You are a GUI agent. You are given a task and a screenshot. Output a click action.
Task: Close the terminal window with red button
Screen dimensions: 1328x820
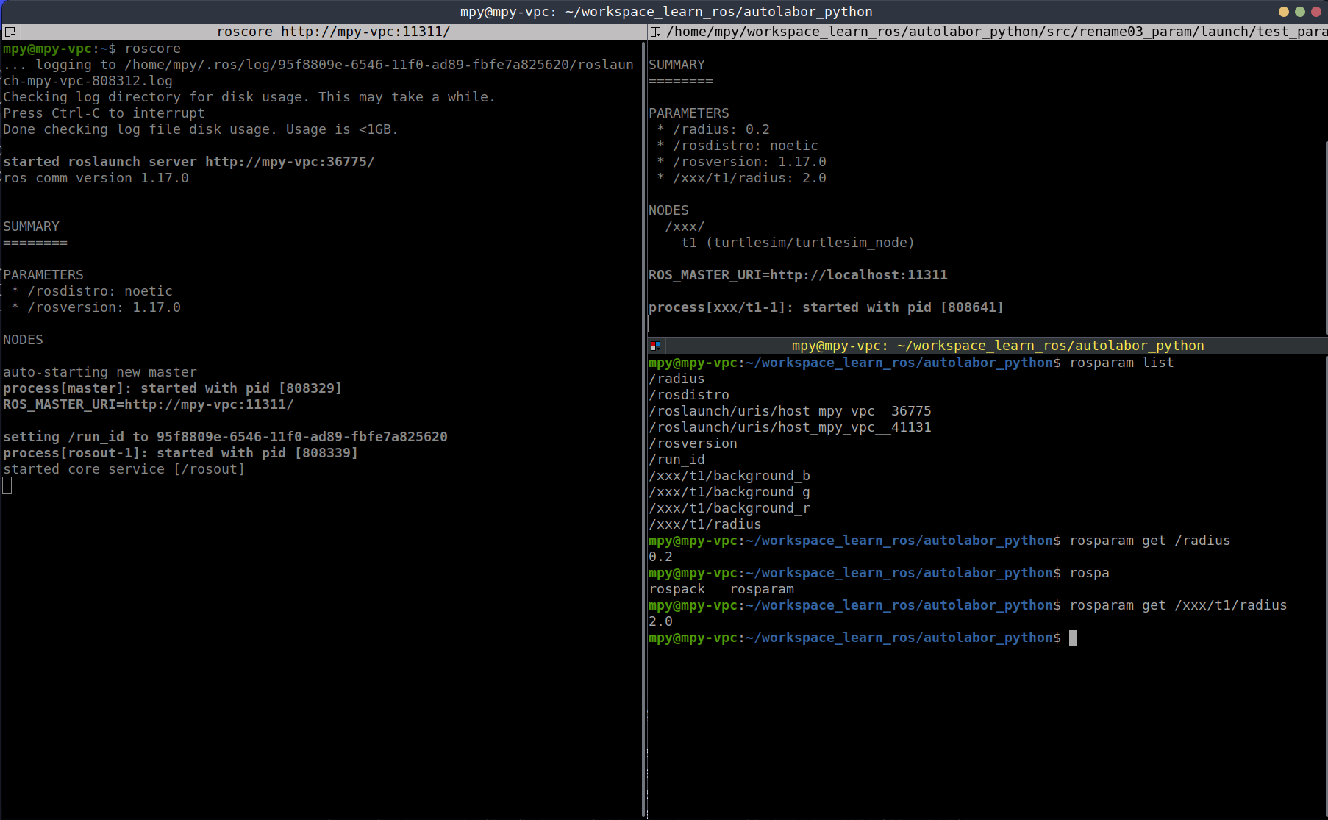tap(1315, 12)
